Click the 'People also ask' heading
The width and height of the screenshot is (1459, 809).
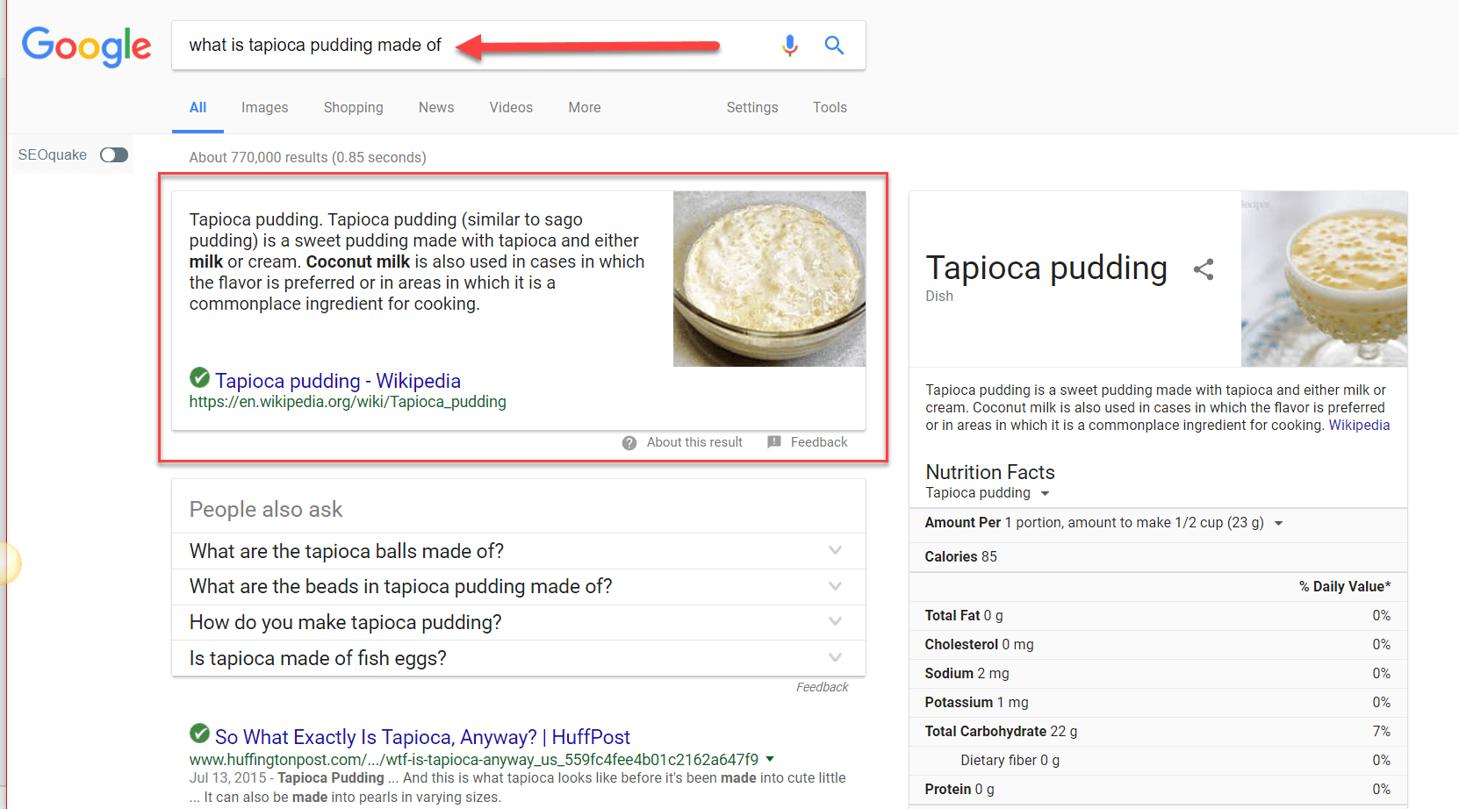pyautogui.click(x=266, y=510)
